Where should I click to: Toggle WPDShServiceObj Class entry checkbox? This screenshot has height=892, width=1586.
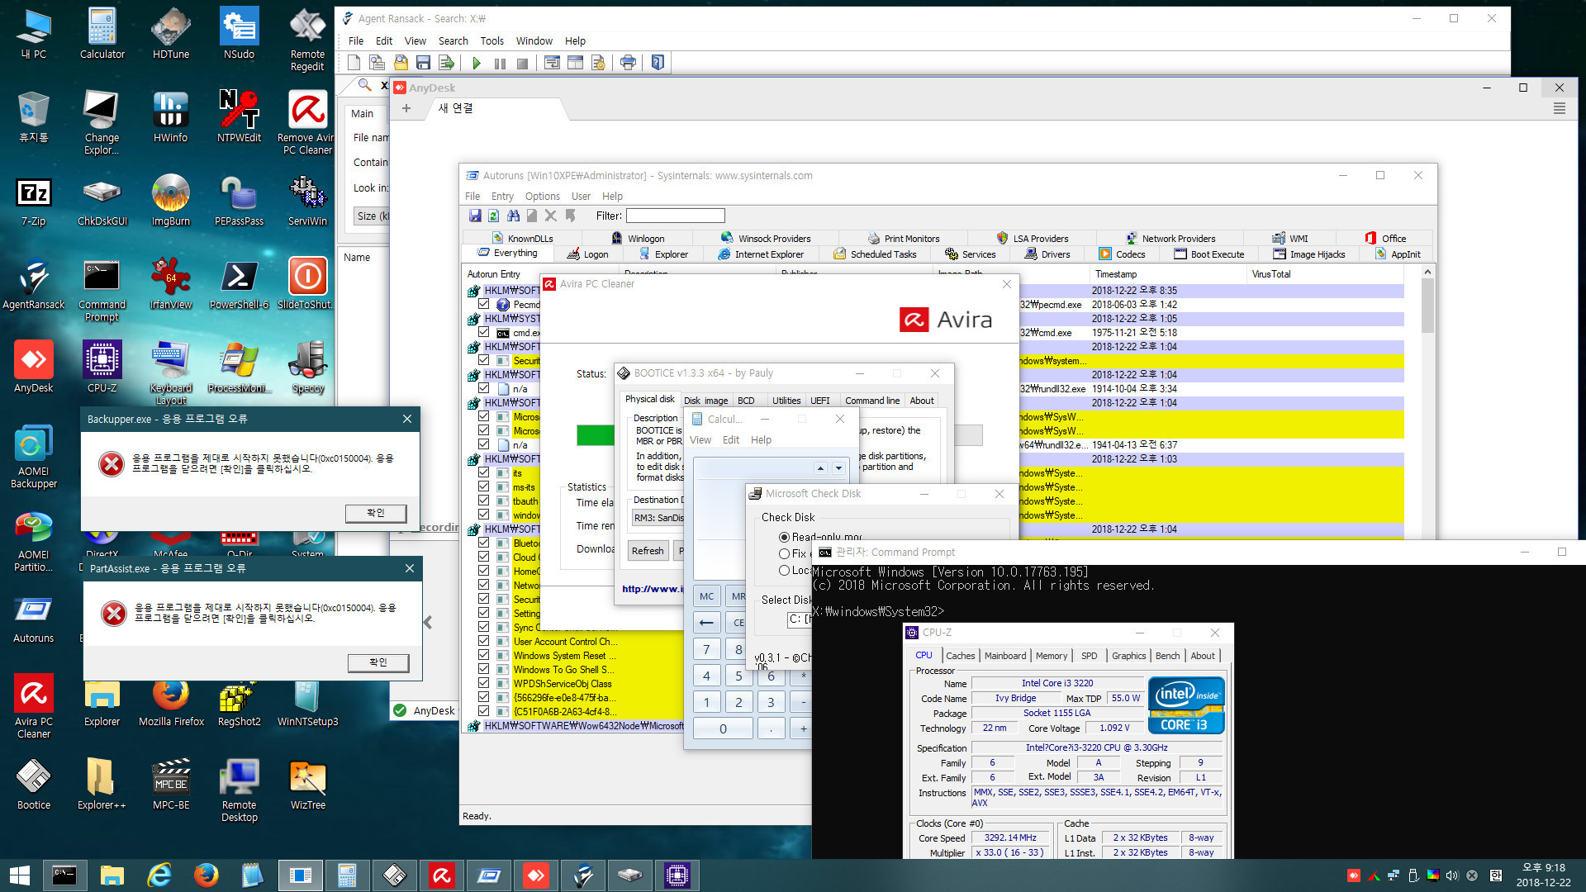pyautogui.click(x=484, y=683)
